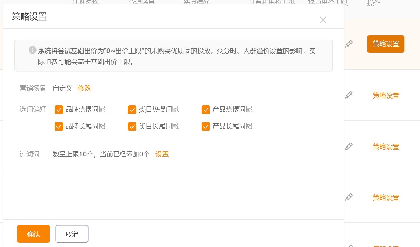420x247 pixels.
Task: Click the highlighted orange 策略设置 button
Action: point(386,43)
